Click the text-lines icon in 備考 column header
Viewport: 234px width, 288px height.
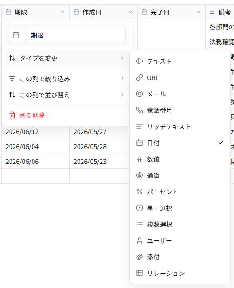213,12
